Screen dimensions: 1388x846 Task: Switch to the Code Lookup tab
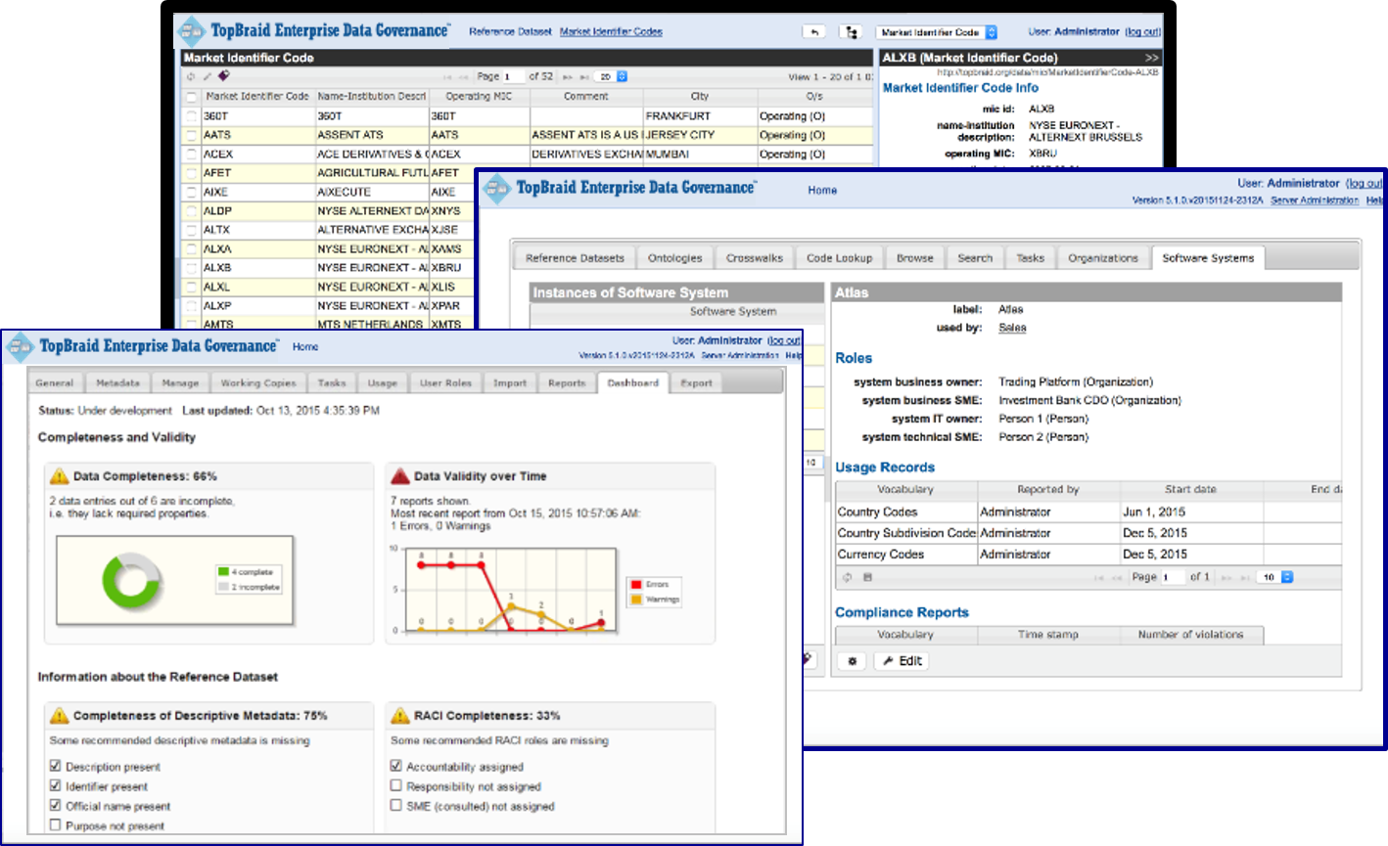point(839,258)
